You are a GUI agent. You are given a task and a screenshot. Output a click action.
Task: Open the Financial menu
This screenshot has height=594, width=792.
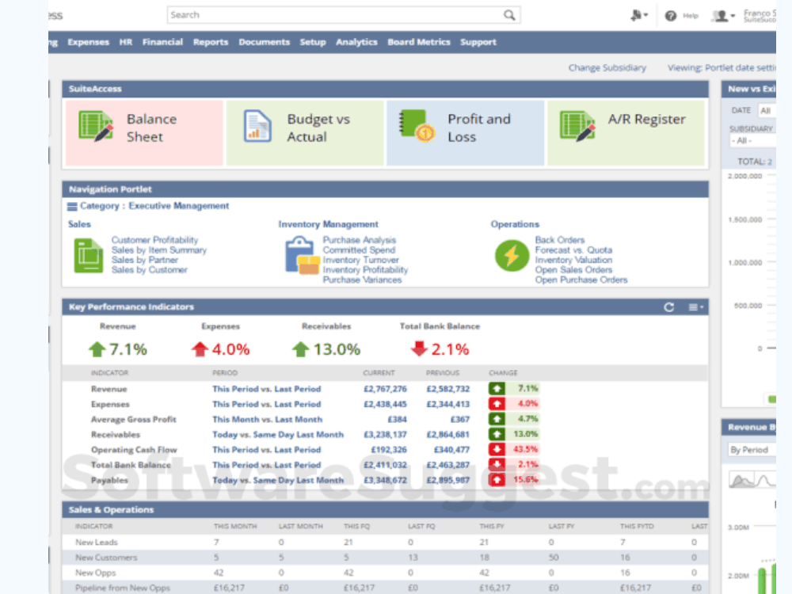click(162, 42)
